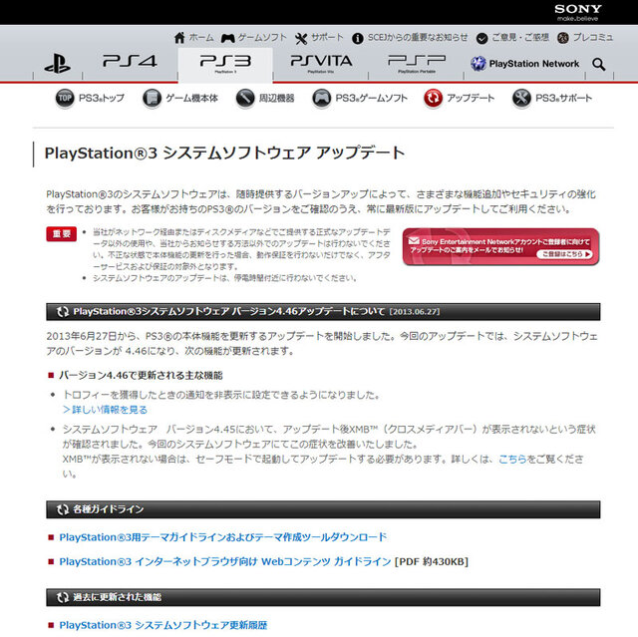
Task: Click the controller icon for PS3ゲームソフト
Action: tap(321, 98)
